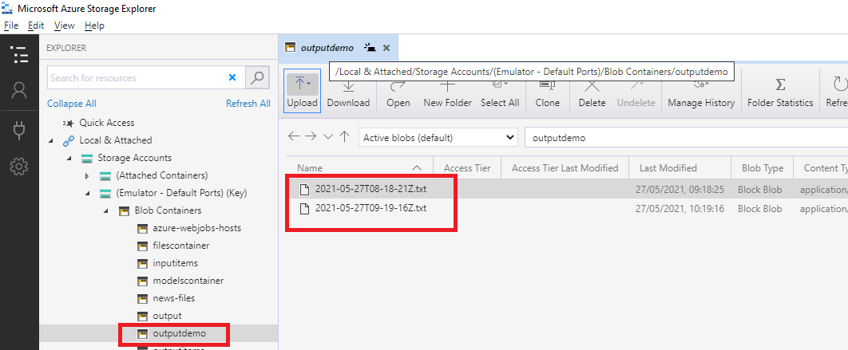This screenshot has height=350, width=848.
Task: Click the Refresh All link
Action: click(x=248, y=104)
